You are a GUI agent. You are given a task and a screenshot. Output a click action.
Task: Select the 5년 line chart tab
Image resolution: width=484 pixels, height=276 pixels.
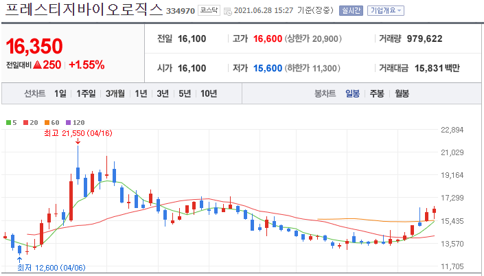185,93
